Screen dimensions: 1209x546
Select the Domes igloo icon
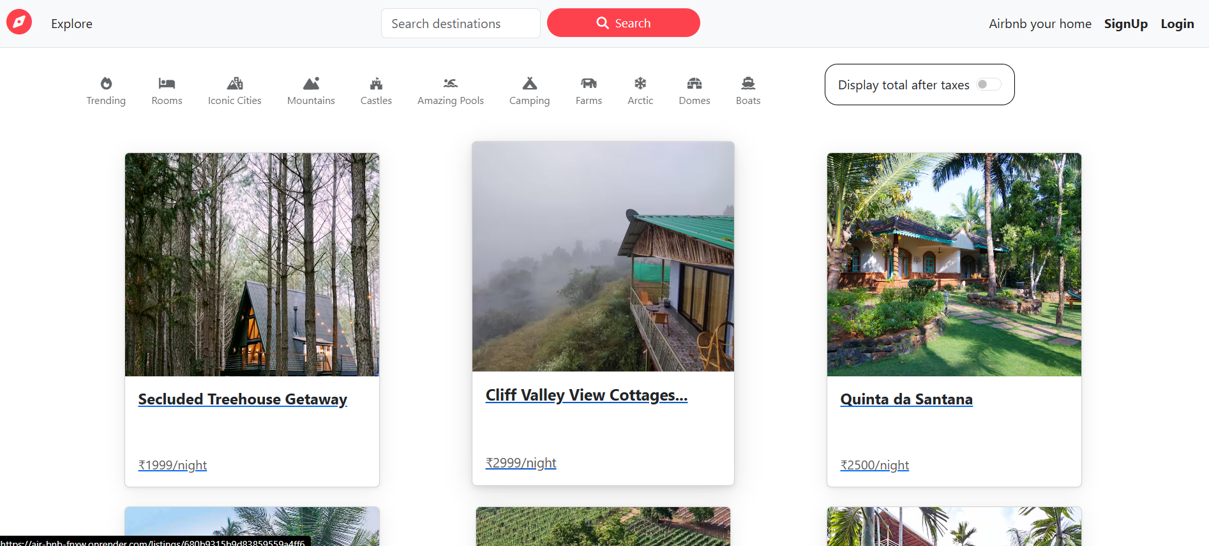pos(695,84)
